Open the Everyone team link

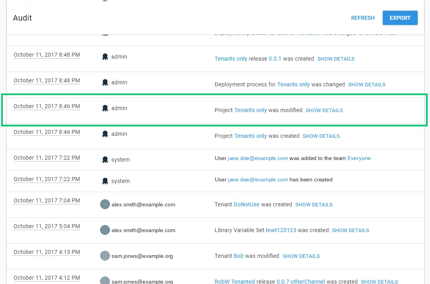359,158
